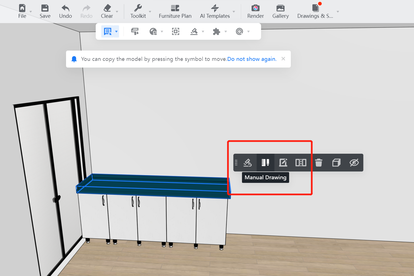
Task: Expand the Toolkit dropdown arrow
Action: click(x=150, y=12)
